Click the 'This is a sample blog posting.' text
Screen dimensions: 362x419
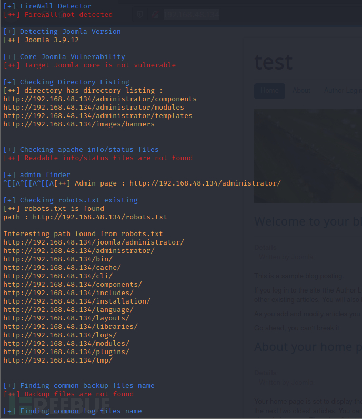coord(299,276)
